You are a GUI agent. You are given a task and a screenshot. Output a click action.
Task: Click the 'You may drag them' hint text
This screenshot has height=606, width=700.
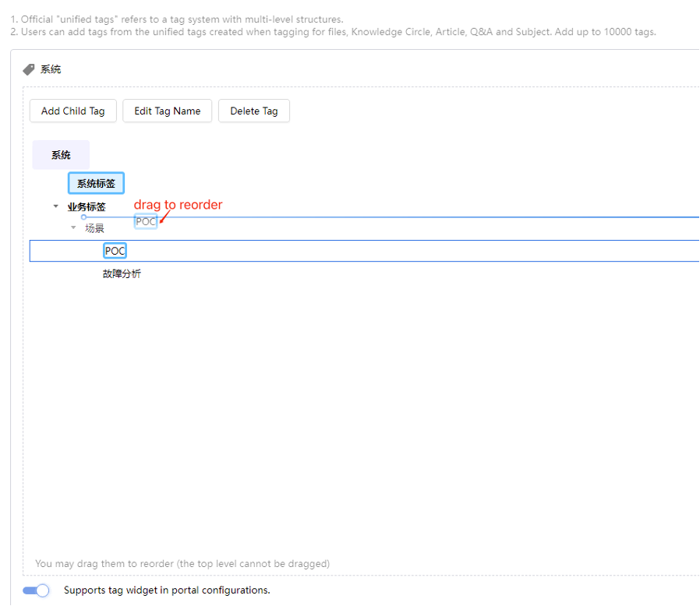(x=182, y=564)
